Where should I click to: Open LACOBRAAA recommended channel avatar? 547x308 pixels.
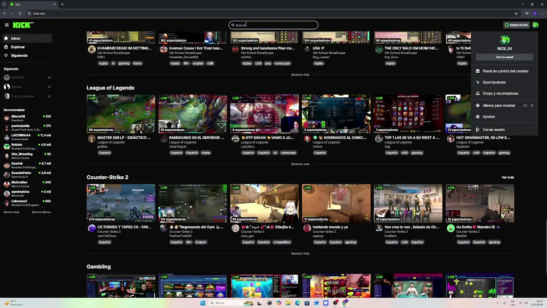click(7, 137)
